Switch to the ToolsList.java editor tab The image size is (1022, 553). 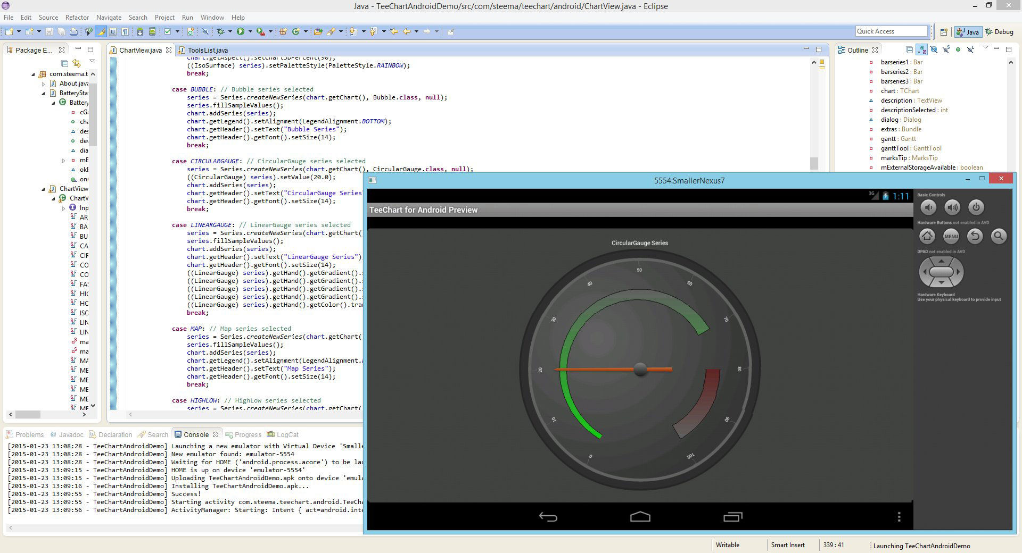pos(207,50)
